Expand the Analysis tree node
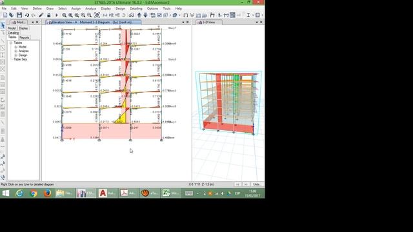The width and height of the screenshot is (413, 232). 15,51
